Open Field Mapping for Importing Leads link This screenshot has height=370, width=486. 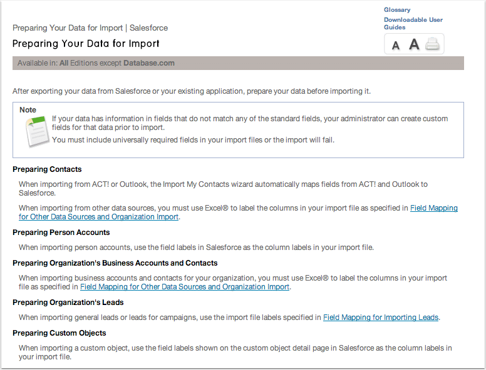click(380, 317)
